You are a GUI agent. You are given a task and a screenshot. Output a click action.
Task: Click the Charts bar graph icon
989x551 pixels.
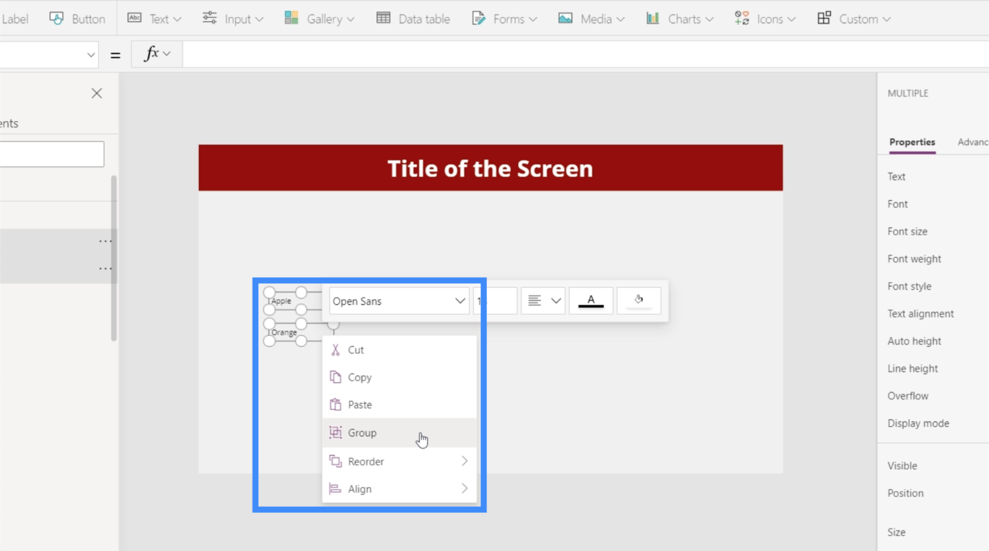pyautogui.click(x=653, y=18)
